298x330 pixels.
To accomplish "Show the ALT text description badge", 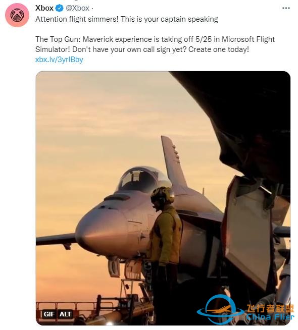I will click(x=65, y=314).
